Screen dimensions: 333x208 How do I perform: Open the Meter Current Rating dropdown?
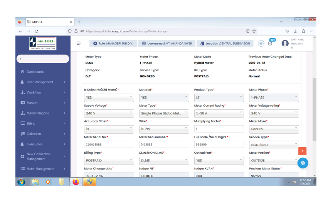point(219,113)
